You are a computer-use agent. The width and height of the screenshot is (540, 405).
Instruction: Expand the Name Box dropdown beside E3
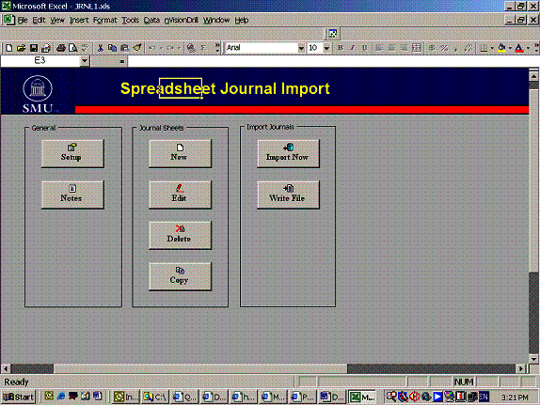[85, 61]
